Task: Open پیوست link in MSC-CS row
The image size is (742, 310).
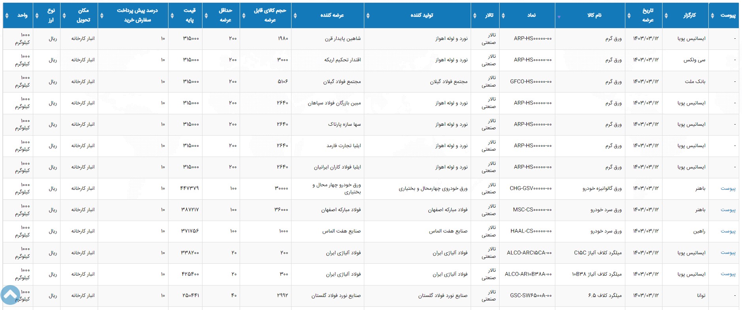Action: click(728, 210)
